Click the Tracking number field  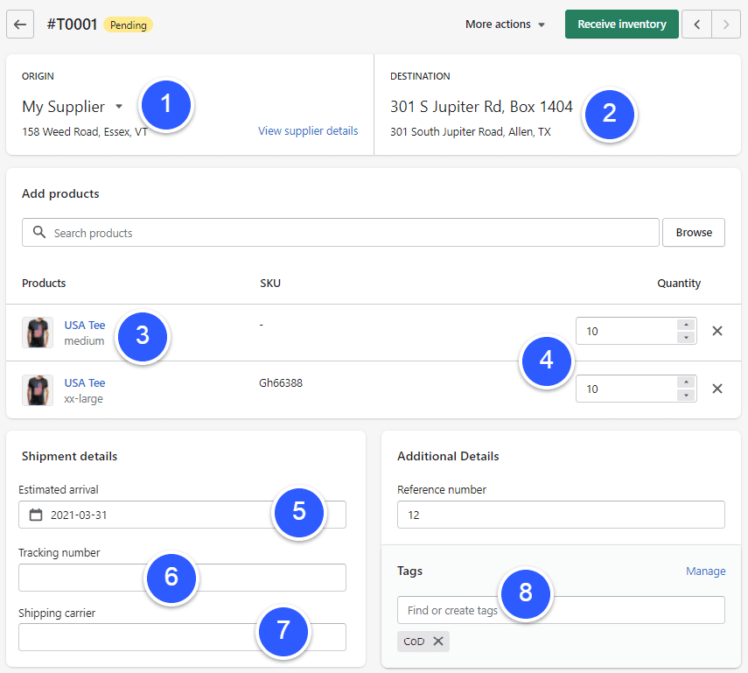[x=182, y=578]
